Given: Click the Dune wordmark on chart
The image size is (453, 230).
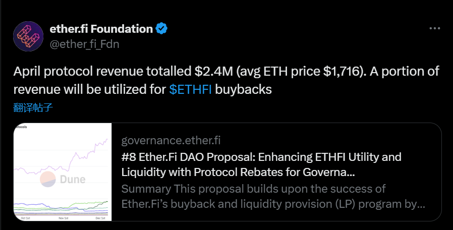Looking at the screenshot, I should (73, 180).
